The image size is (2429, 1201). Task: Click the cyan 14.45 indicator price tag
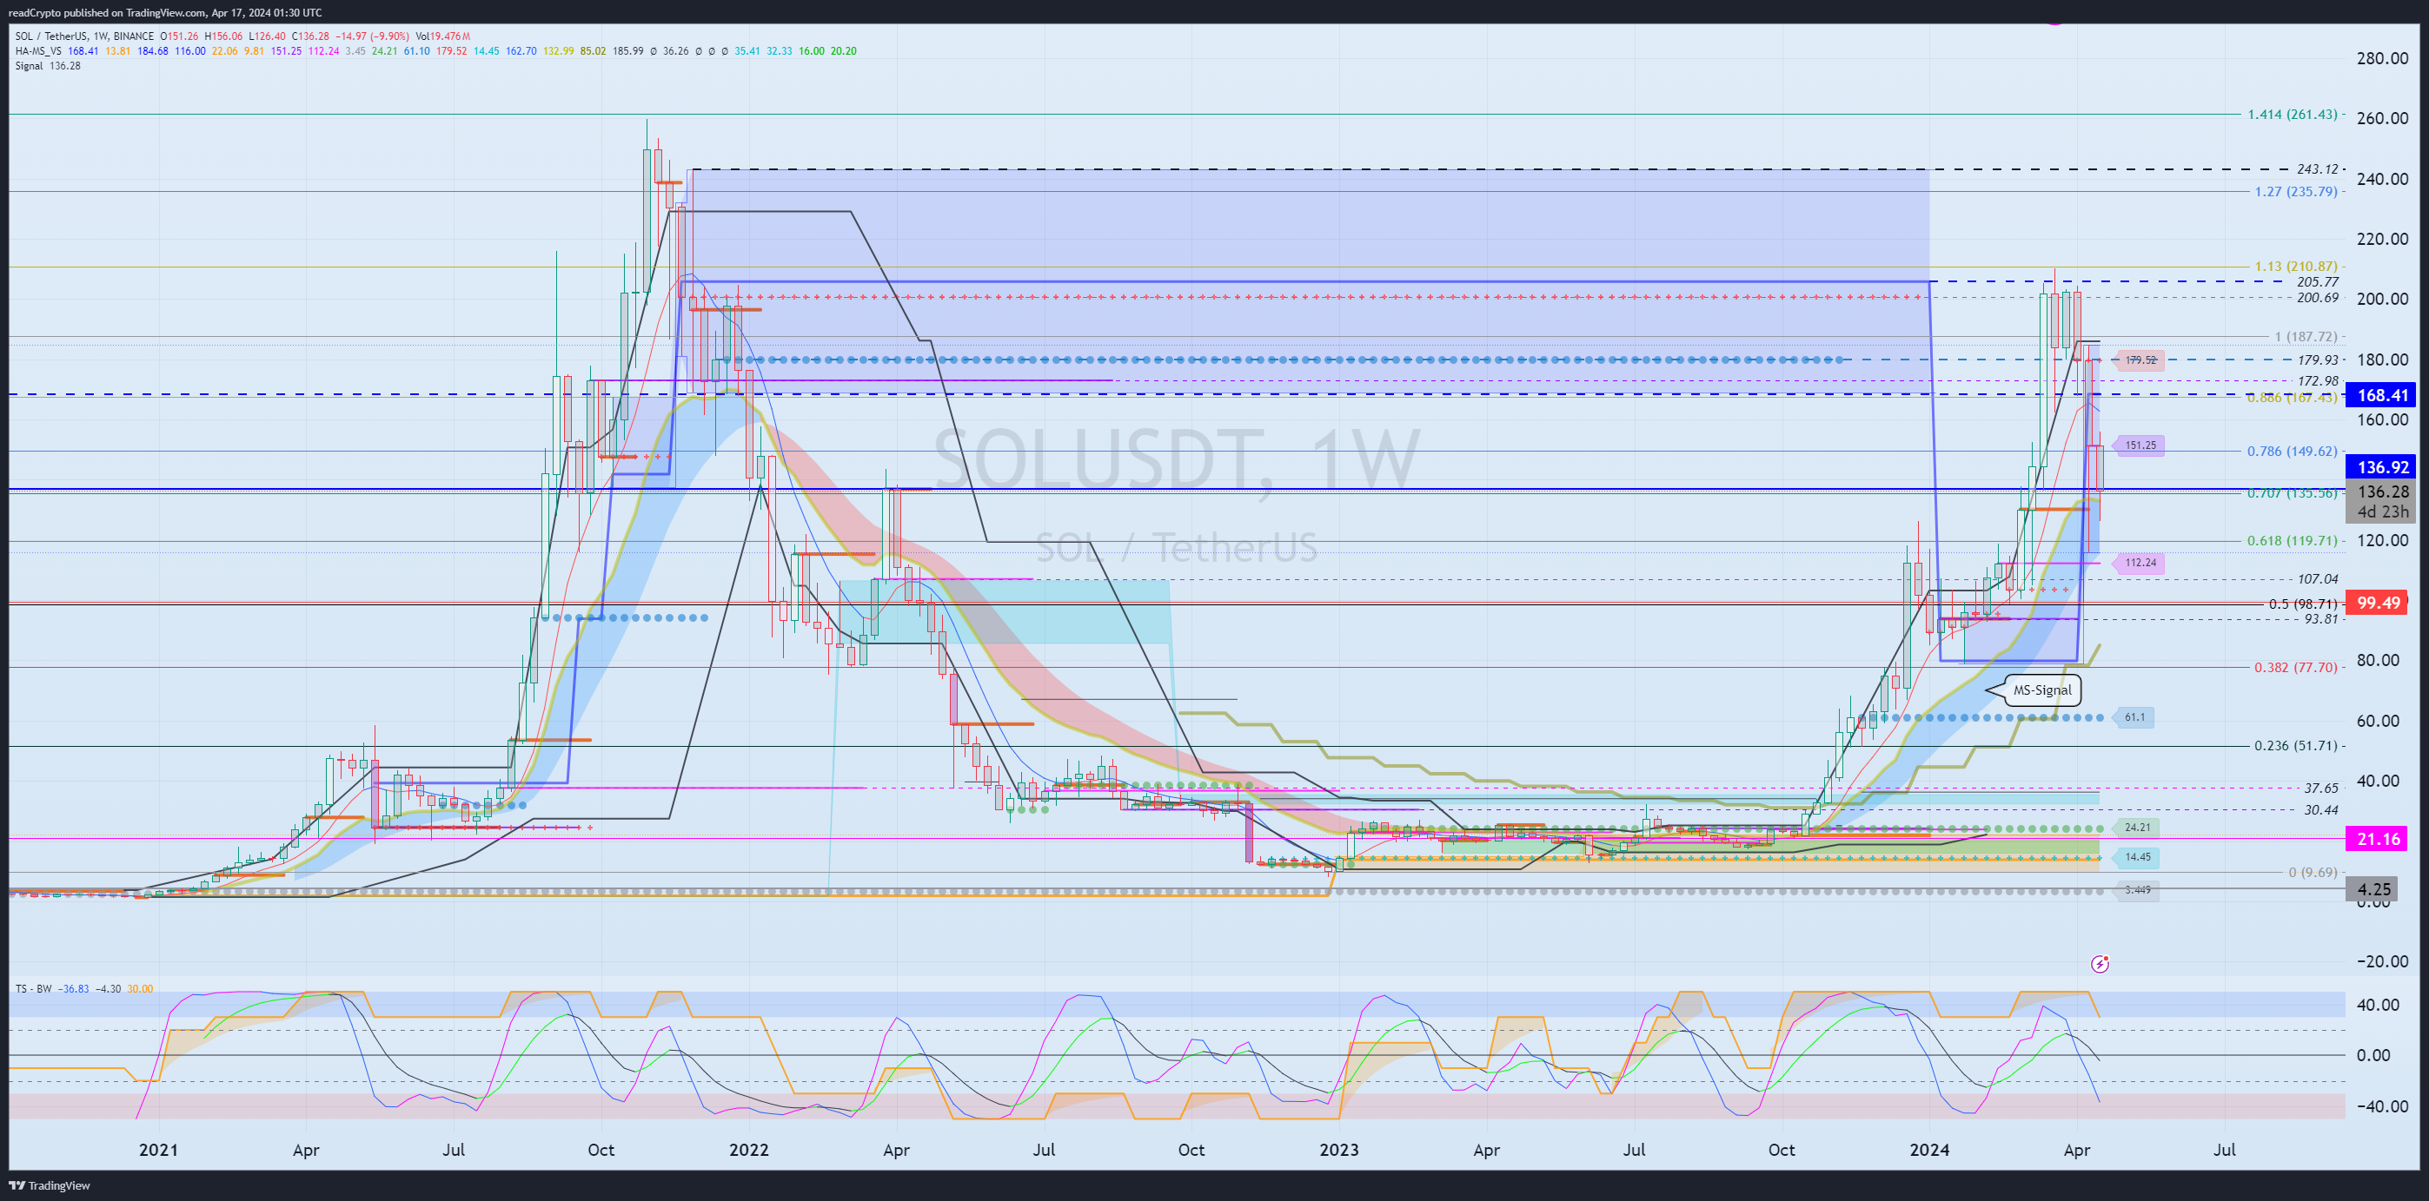(x=2136, y=857)
